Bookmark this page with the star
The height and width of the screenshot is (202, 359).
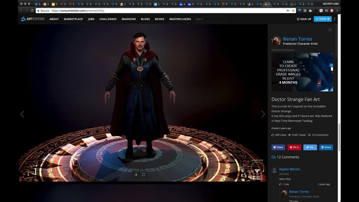(x=293, y=11)
